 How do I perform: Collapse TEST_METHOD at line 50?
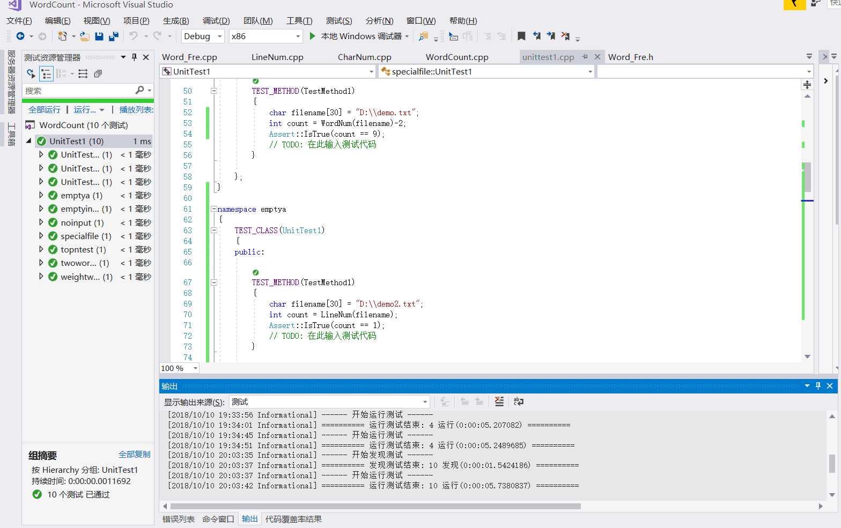[x=214, y=91]
